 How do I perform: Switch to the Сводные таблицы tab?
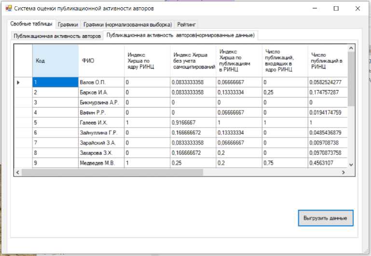click(31, 24)
